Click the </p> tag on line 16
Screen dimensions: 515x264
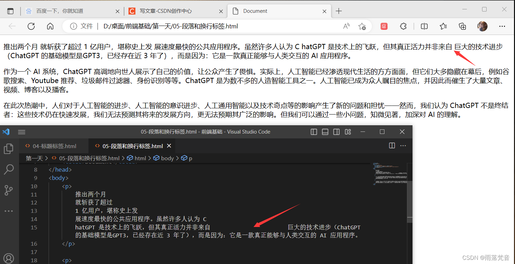[x=69, y=244]
